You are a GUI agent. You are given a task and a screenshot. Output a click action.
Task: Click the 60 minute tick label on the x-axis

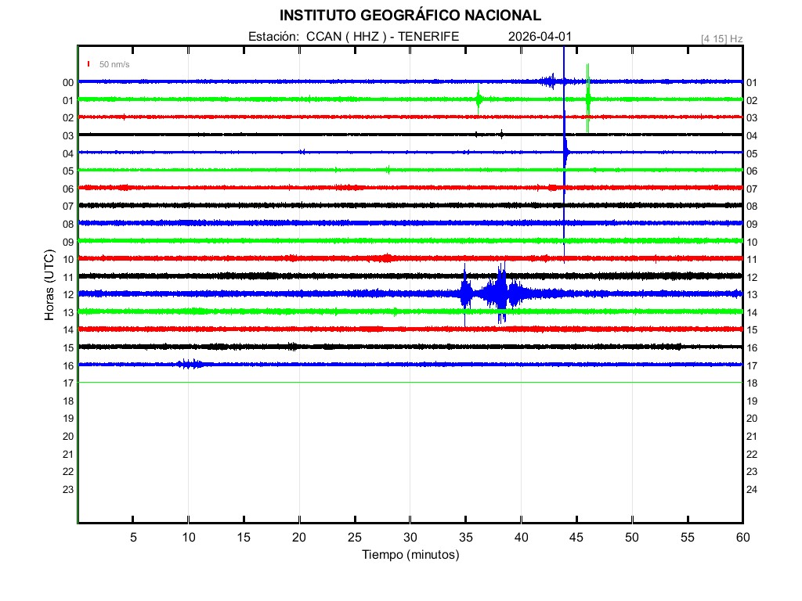(742, 538)
